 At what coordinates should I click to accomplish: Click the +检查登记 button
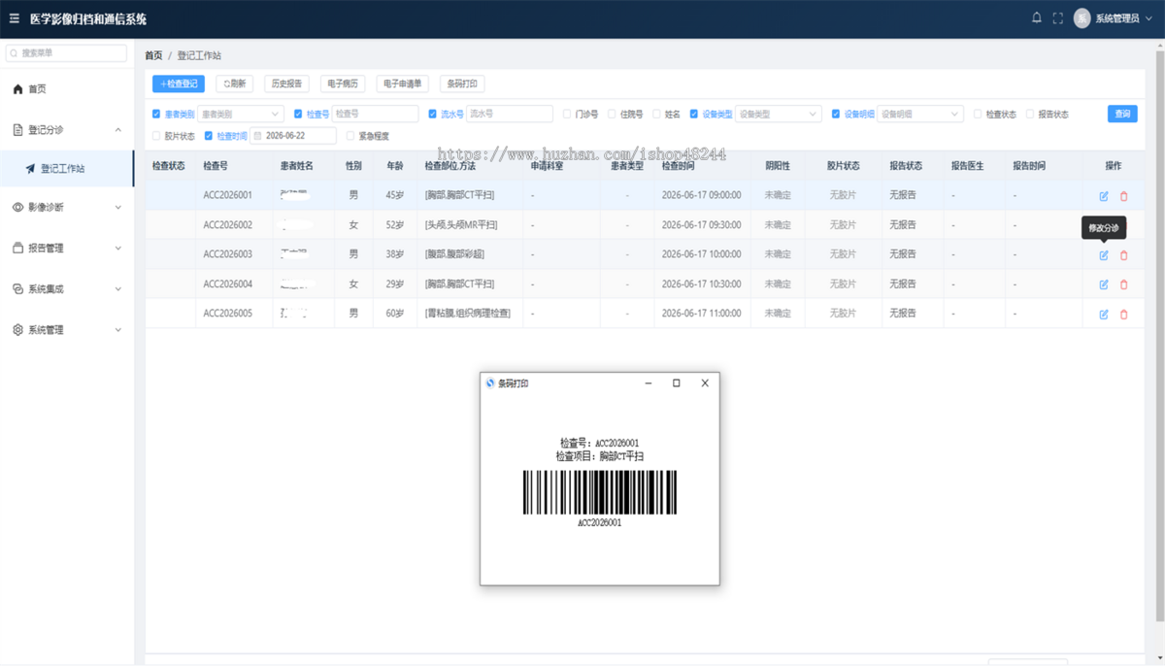coord(179,84)
